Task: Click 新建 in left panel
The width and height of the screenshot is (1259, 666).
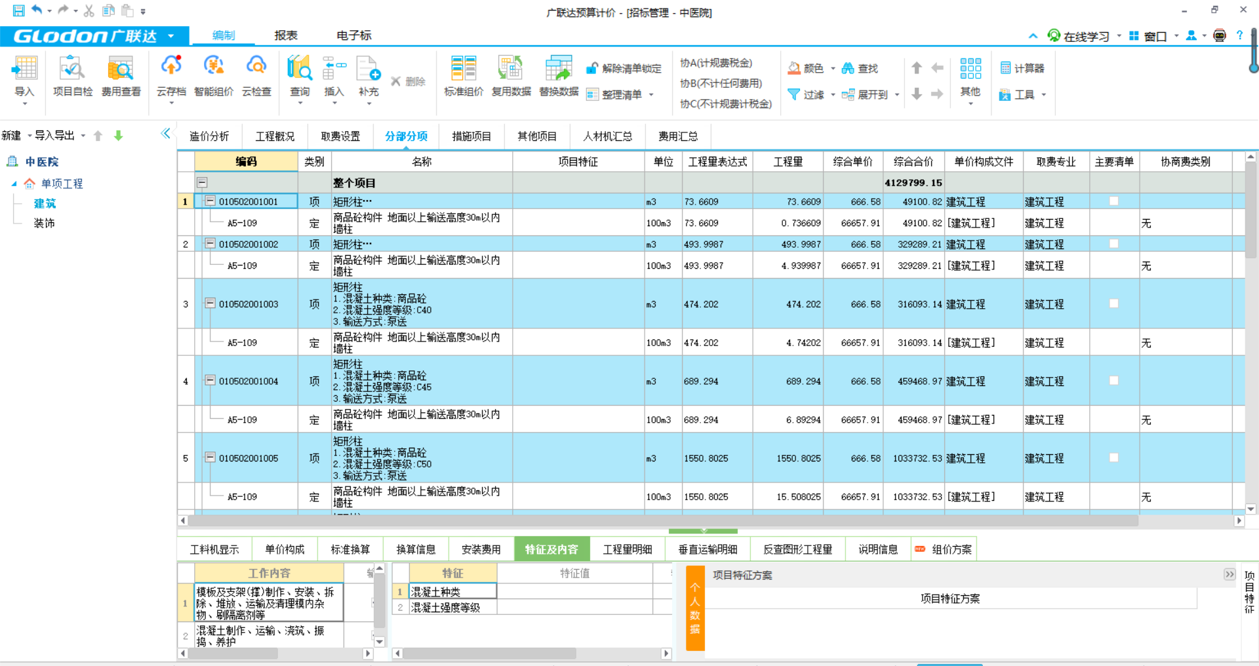Action: pos(11,136)
